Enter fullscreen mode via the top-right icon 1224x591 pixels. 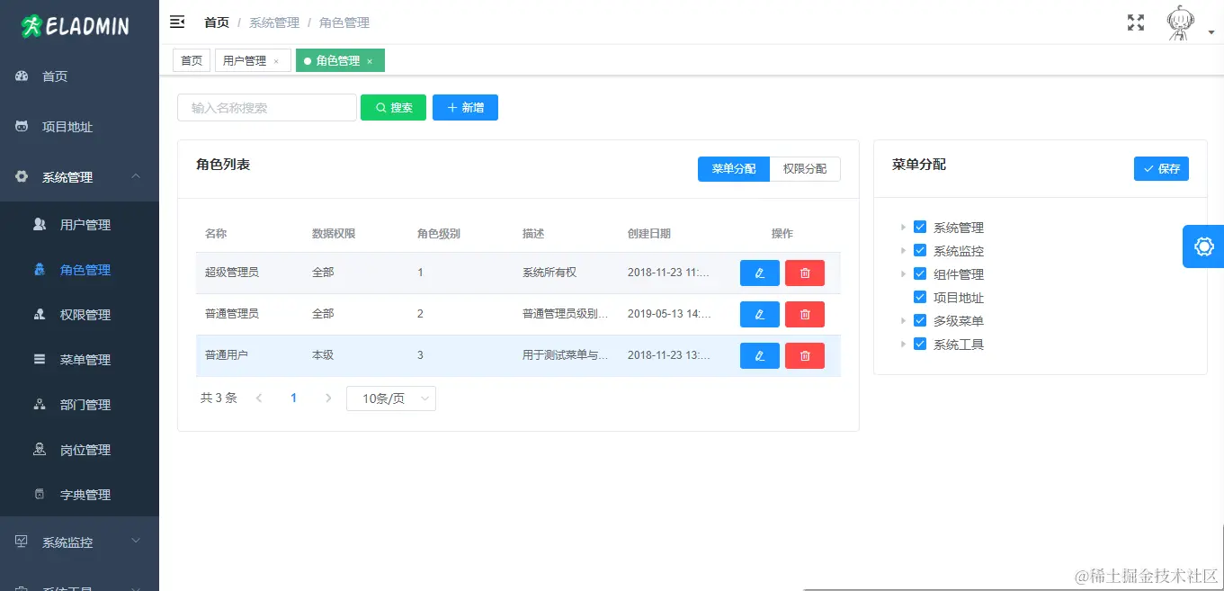click(1136, 22)
